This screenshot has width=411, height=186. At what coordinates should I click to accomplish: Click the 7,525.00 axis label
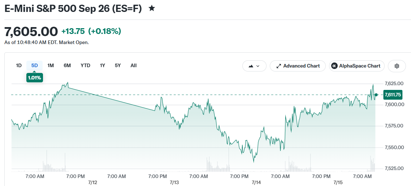pyautogui.click(x=394, y=168)
